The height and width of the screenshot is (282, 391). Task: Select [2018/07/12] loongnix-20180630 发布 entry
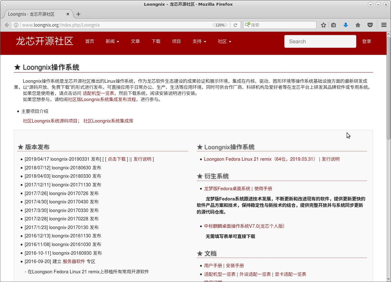coord(63,168)
